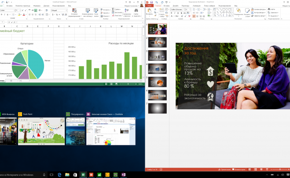Toggle Bold formatting in Excel ribbon
This screenshot has height=178, width=290.
coord(2,14)
